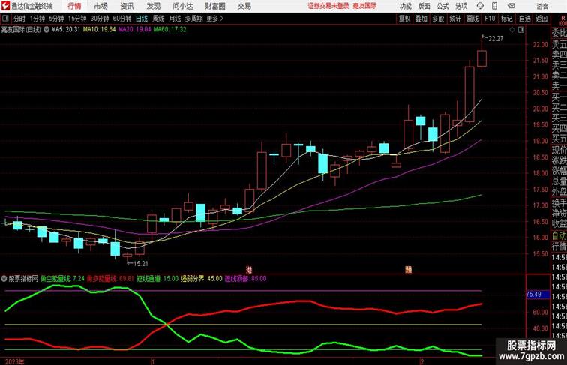Open the 市场 menu
This screenshot has height=365, width=567.
pos(101,6)
